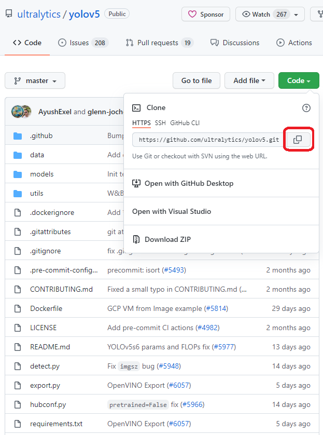The image size is (323, 435).
Task: Click the clone URL text field
Action: (x=209, y=140)
